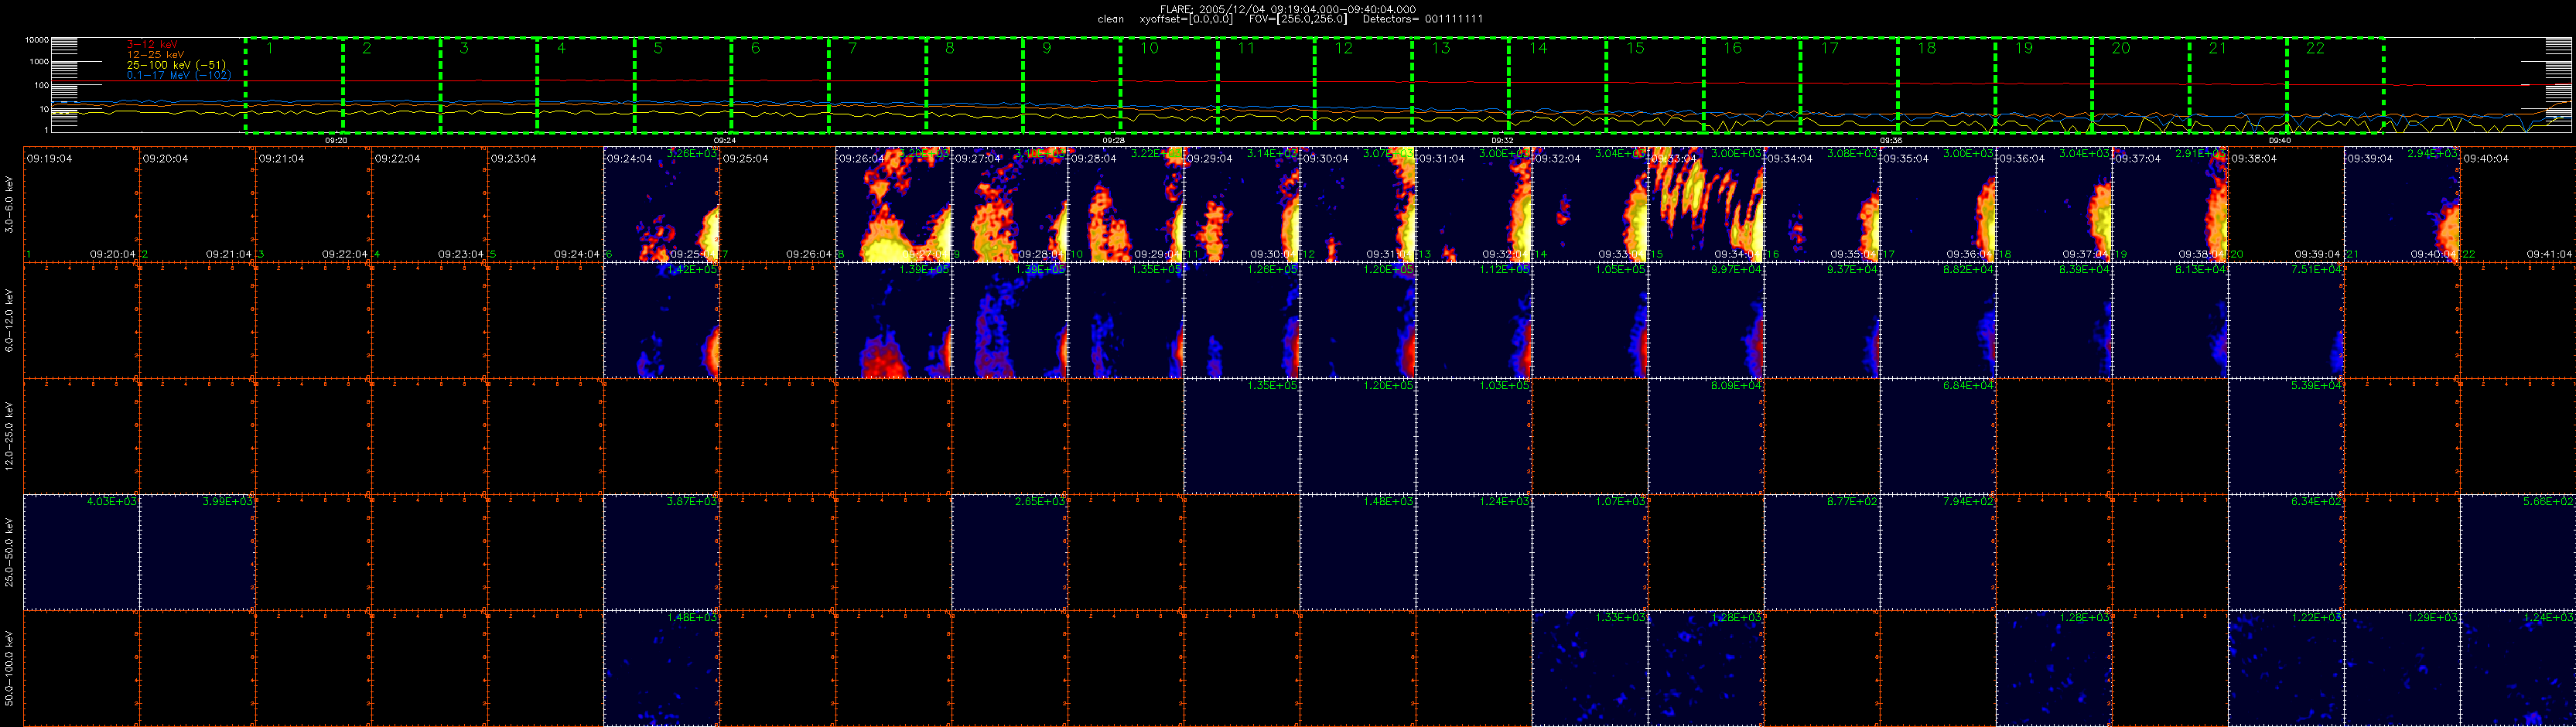The width and height of the screenshot is (2576, 727).
Task: Select time interval 11 in the lightcurve
Action: (x=1265, y=85)
